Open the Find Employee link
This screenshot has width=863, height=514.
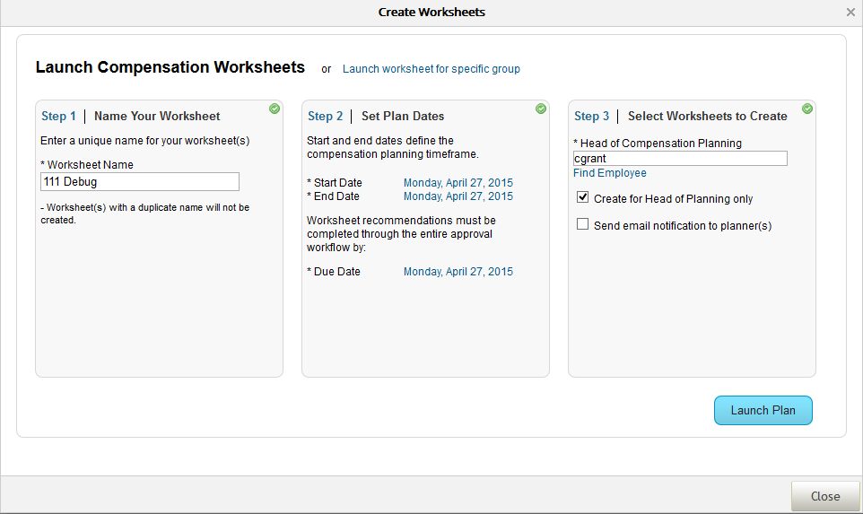tap(610, 173)
